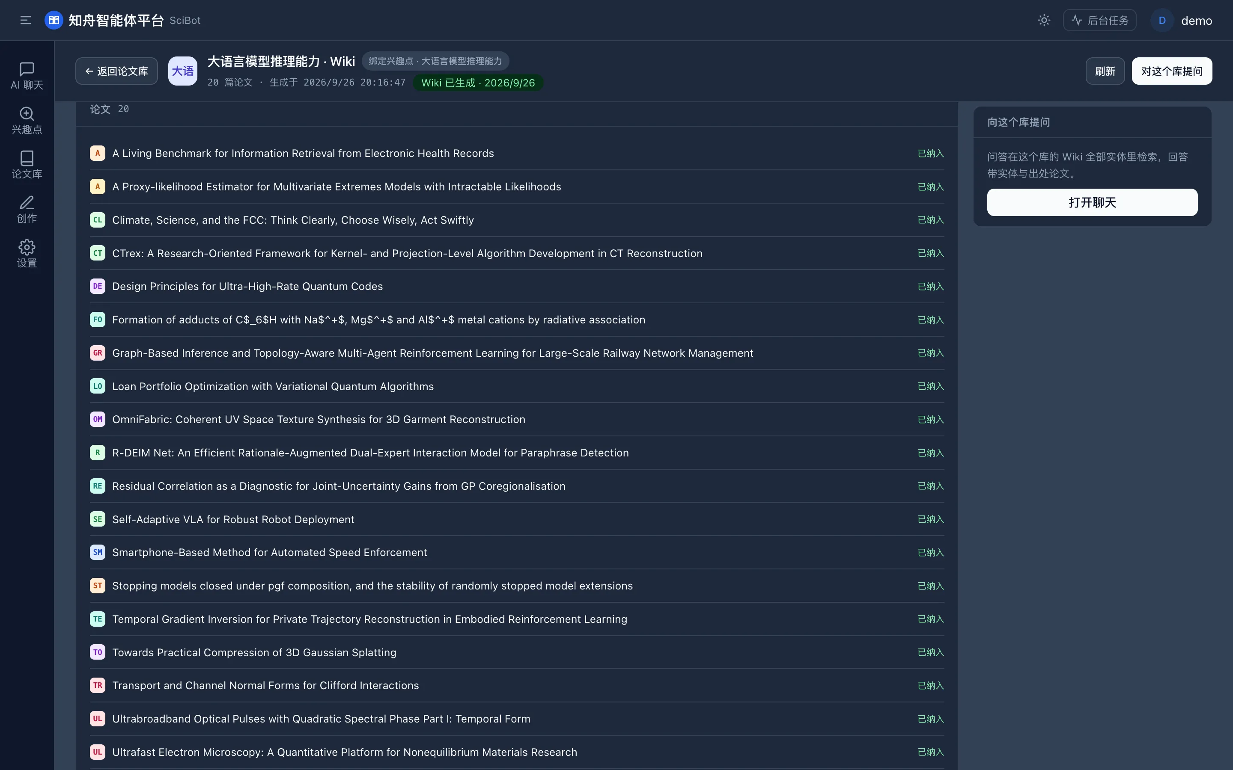Open 'Self-Adaptive VLA for Robust Robot Deployment'
Screen dimensions: 1233x770
(517, 519)
